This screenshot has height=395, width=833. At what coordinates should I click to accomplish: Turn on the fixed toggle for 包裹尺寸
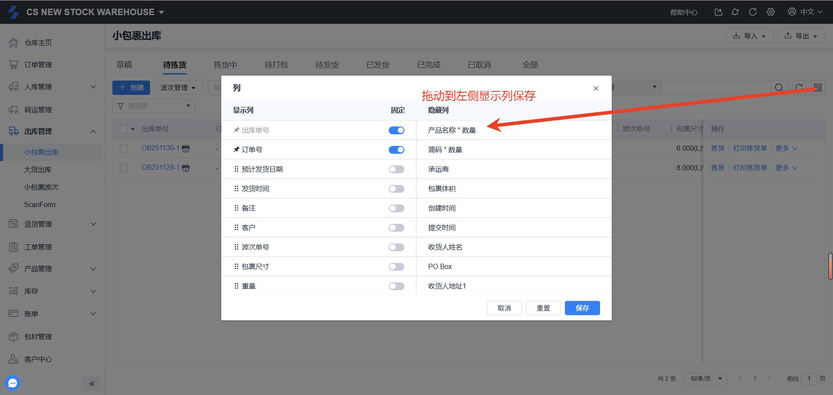pyautogui.click(x=396, y=267)
